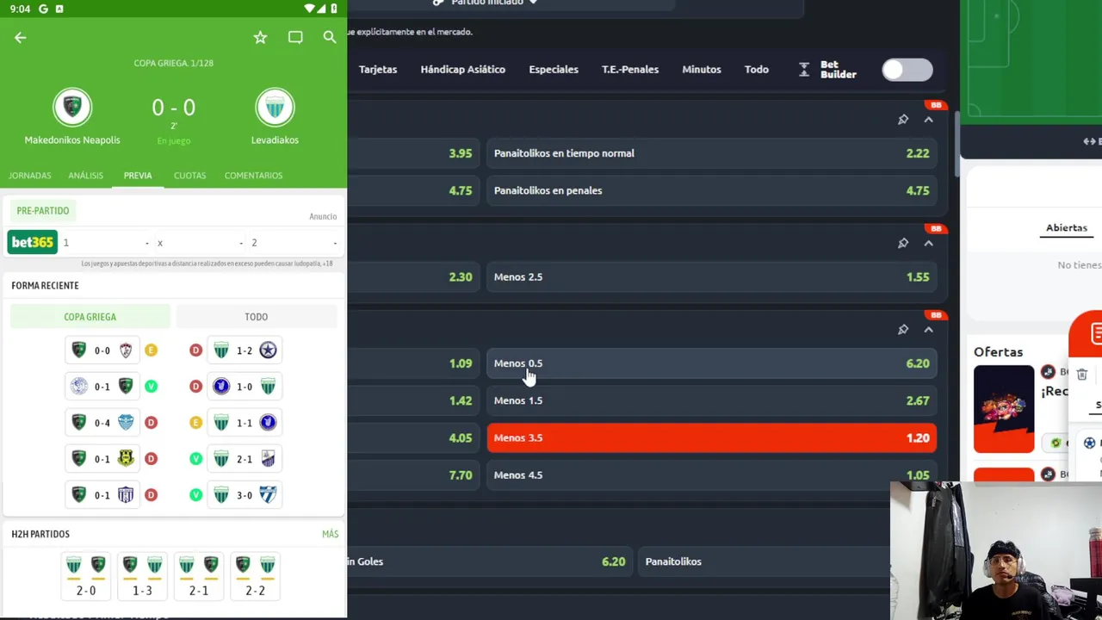Select the yellow E result badge for 0-0
The image size is (1102, 620).
(151, 350)
